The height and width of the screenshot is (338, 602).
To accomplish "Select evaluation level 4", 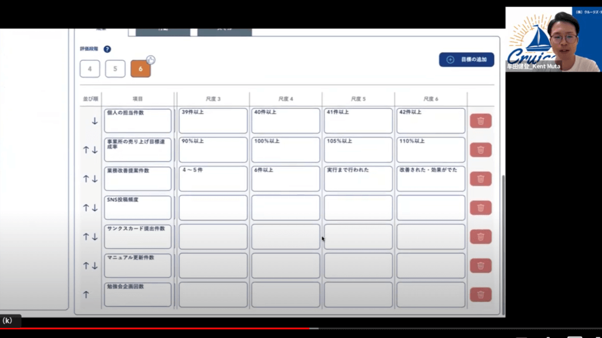I will tap(90, 69).
